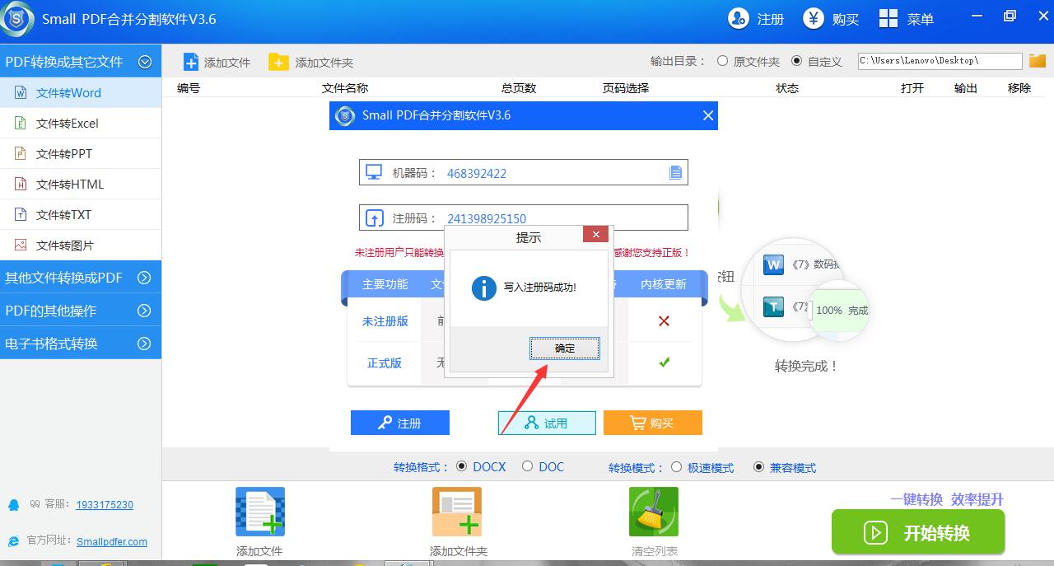Select 文件转Excel in the sidebar
Viewport: 1054px width, 566px height.
pyautogui.click(x=81, y=124)
